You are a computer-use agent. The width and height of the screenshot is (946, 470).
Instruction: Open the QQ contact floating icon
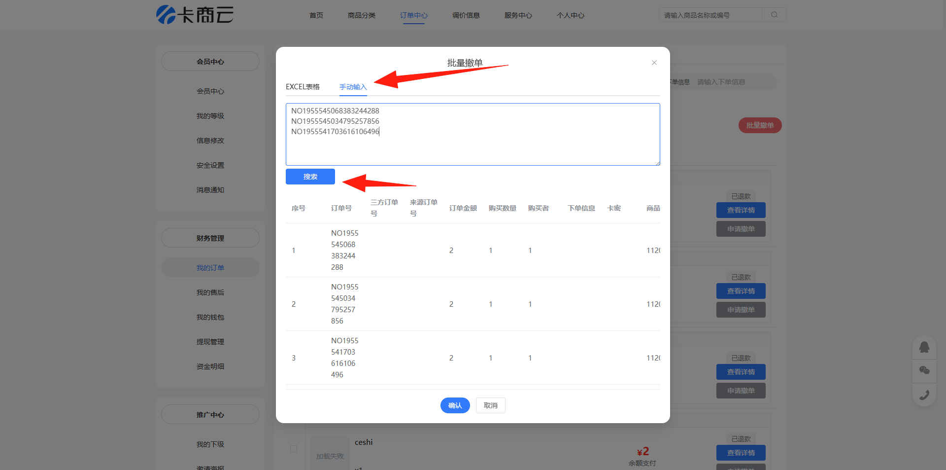(x=924, y=347)
